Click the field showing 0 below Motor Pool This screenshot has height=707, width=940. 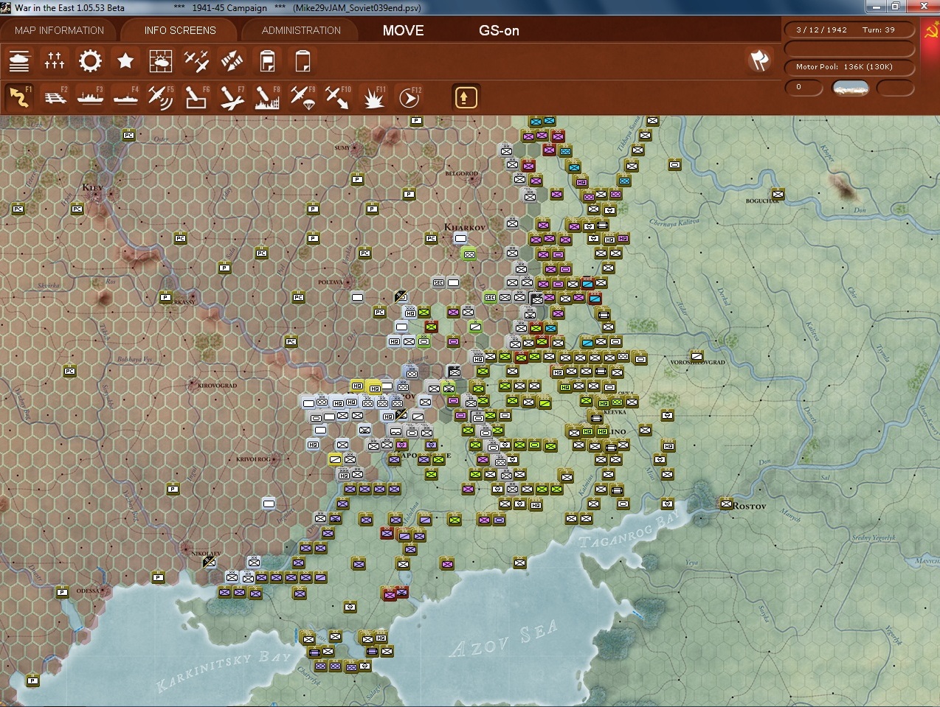pyautogui.click(x=804, y=88)
